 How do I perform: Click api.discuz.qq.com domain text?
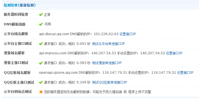54,34
